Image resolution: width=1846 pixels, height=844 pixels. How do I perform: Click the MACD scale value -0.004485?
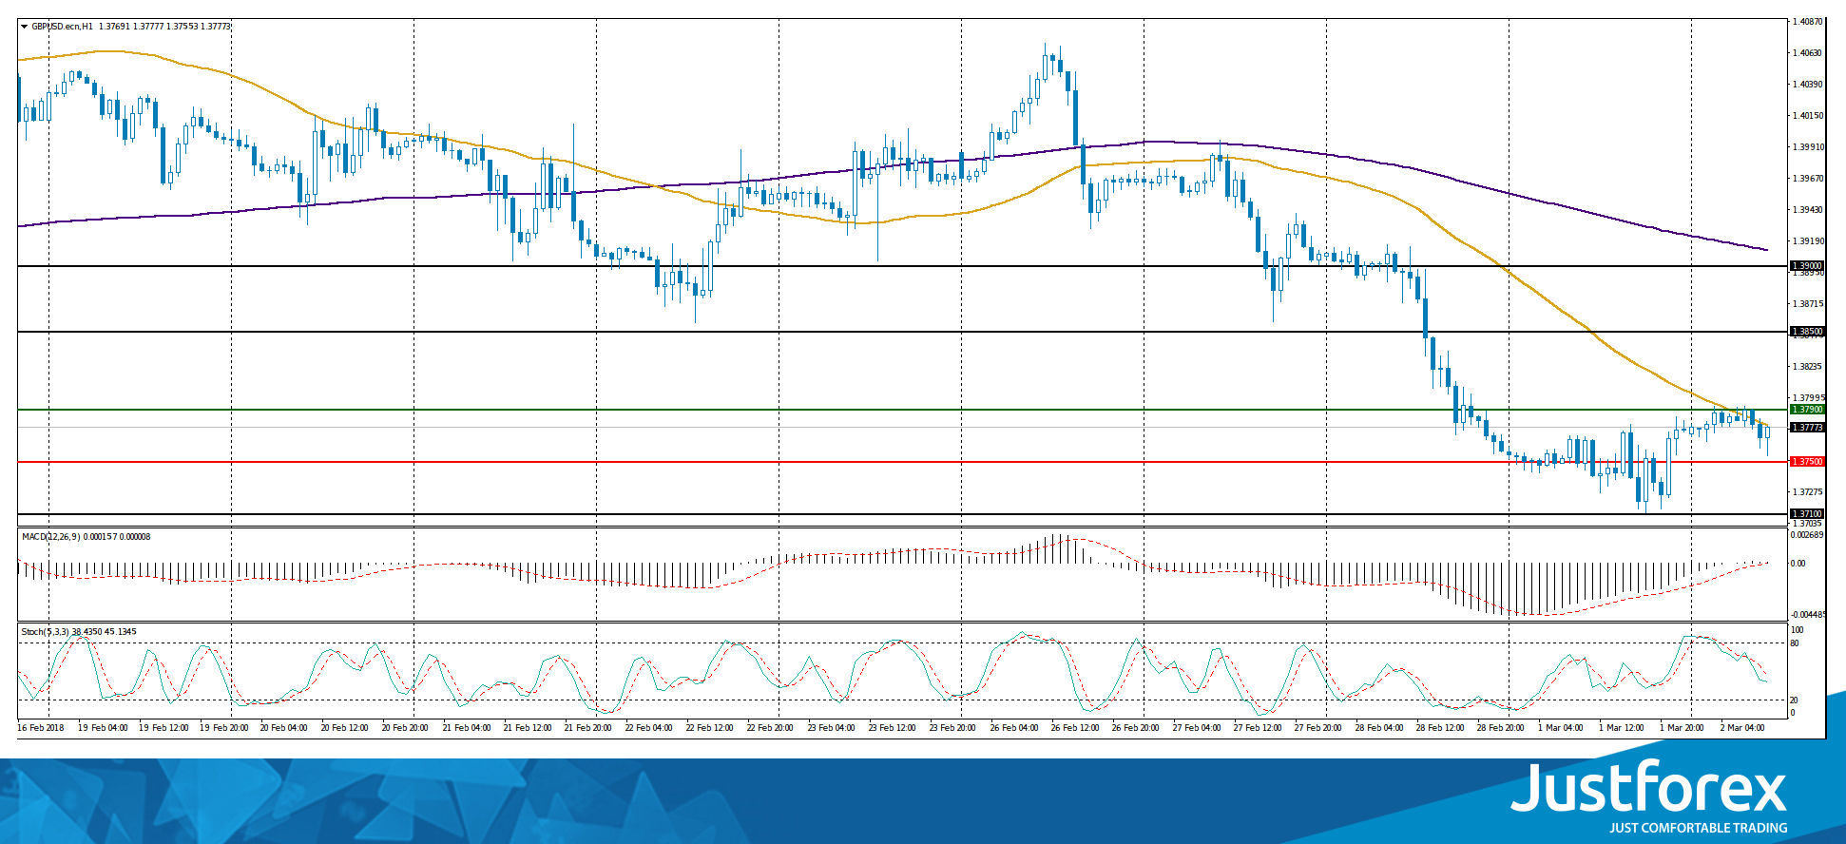pos(1807,615)
